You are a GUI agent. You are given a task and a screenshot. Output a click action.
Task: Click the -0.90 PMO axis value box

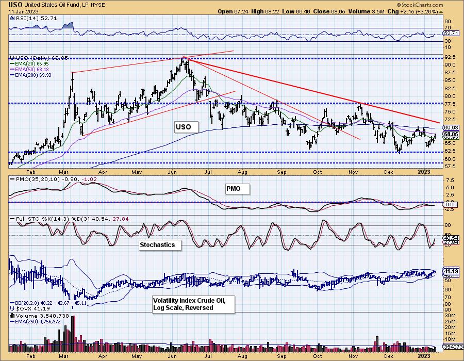[451, 204]
